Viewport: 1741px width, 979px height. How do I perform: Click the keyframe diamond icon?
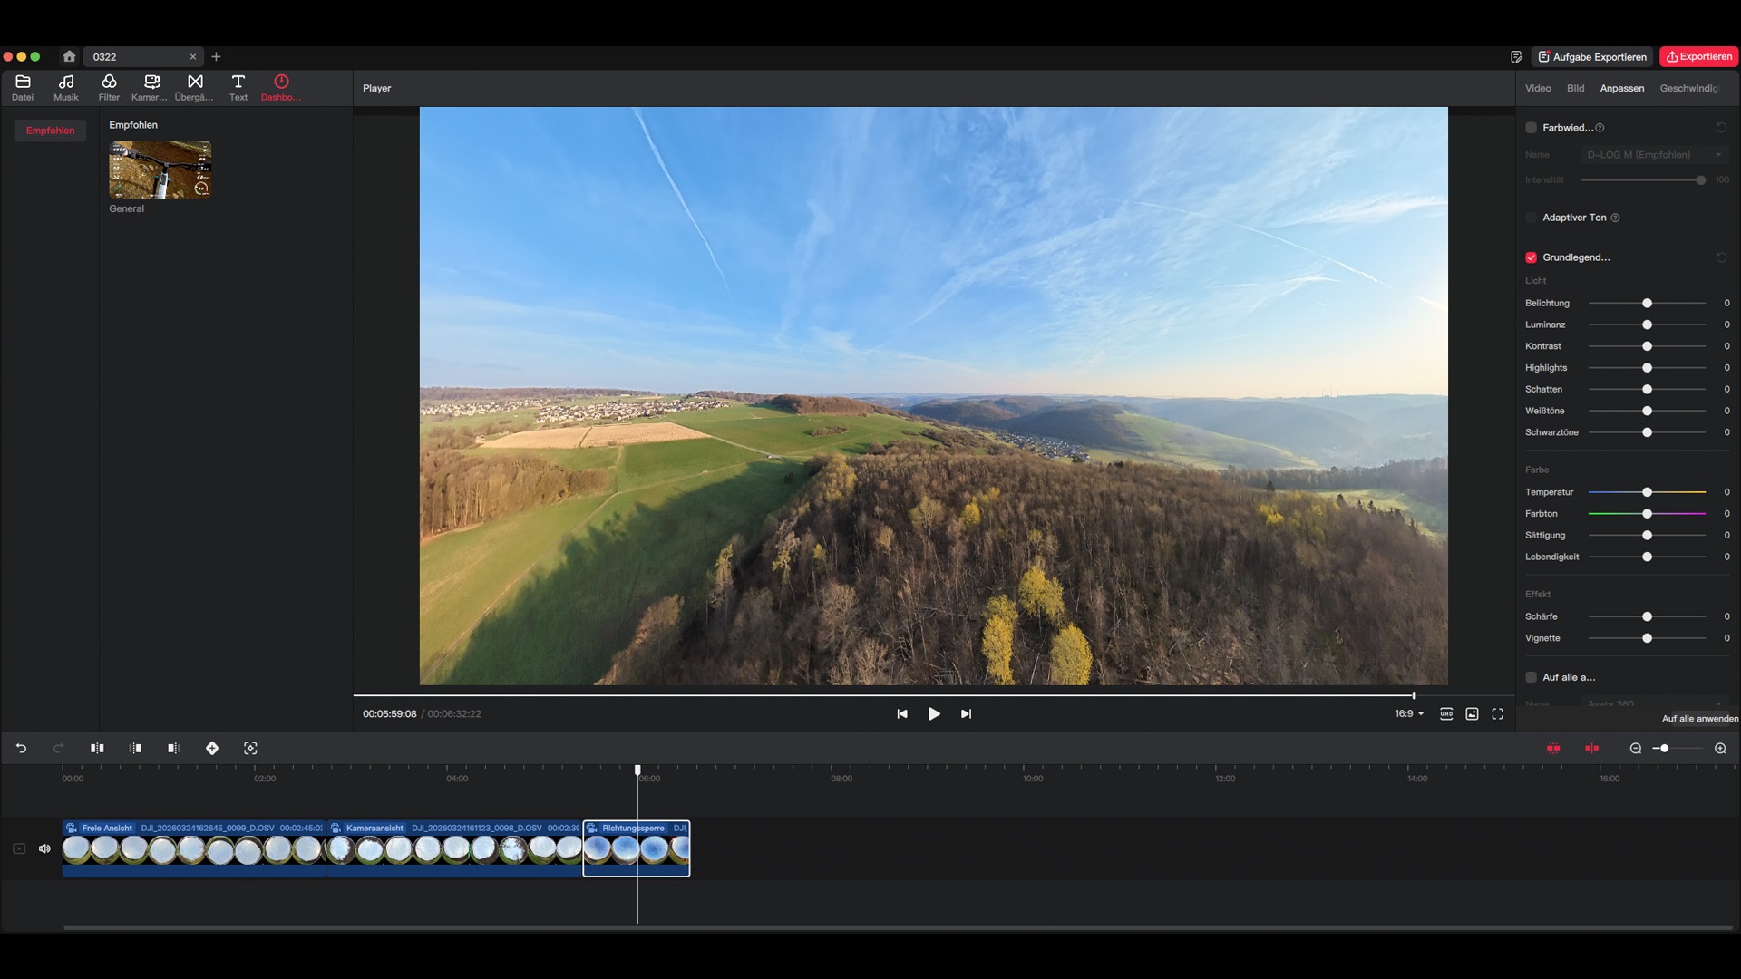pos(212,748)
